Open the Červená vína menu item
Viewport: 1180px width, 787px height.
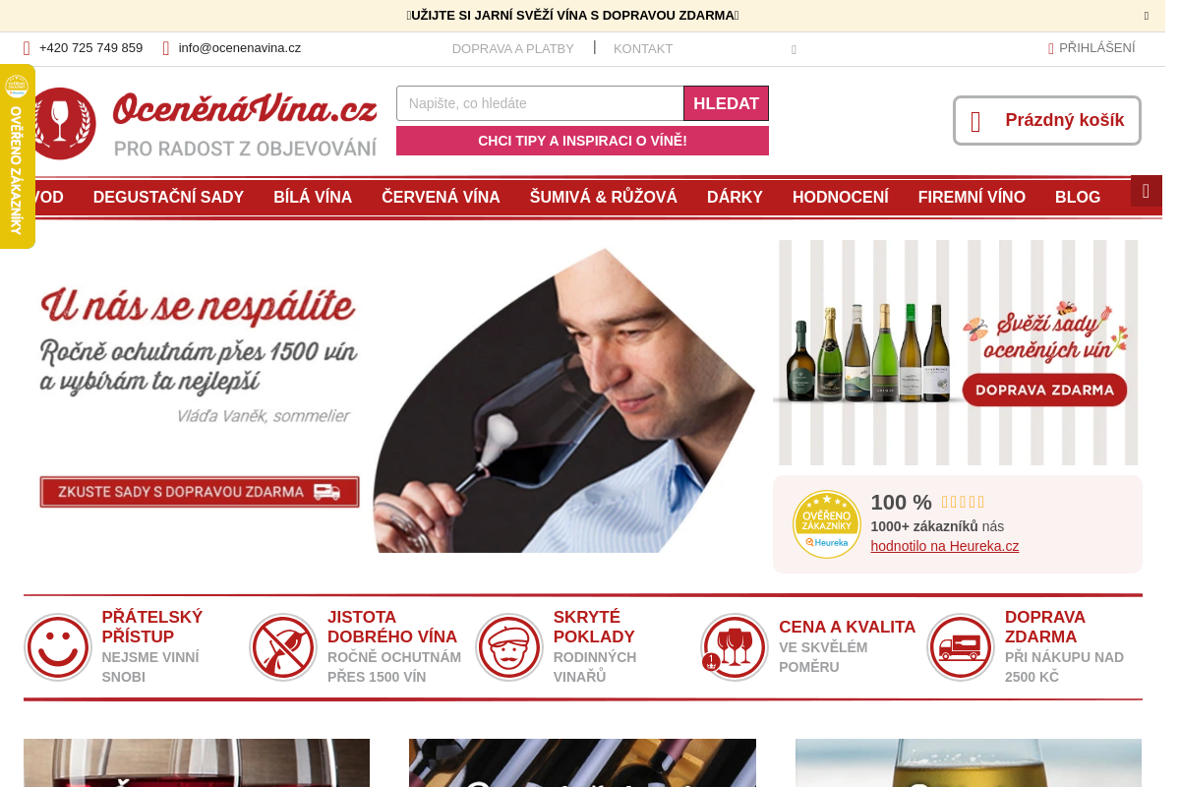[441, 197]
